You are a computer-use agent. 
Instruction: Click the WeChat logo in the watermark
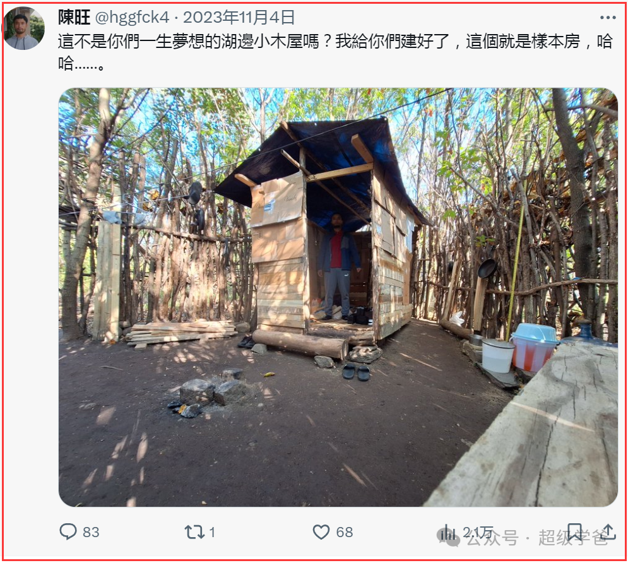[x=449, y=537]
